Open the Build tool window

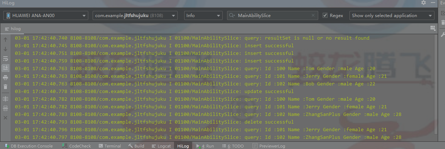tap(136, 146)
